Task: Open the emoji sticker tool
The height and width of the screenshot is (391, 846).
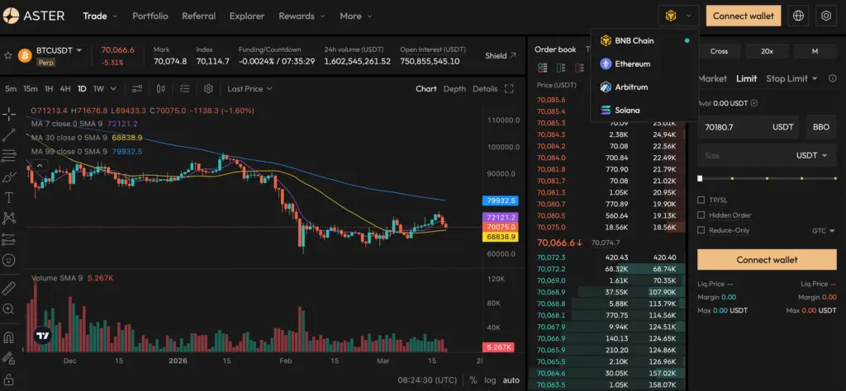Action: [x=8, y=260]
